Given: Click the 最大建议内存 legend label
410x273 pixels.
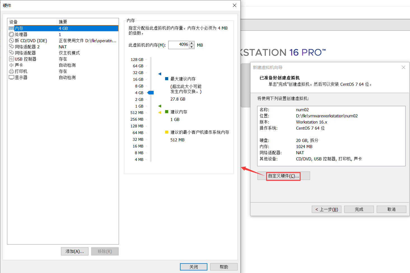Looking at the screenshot, I should click(183, 79).
